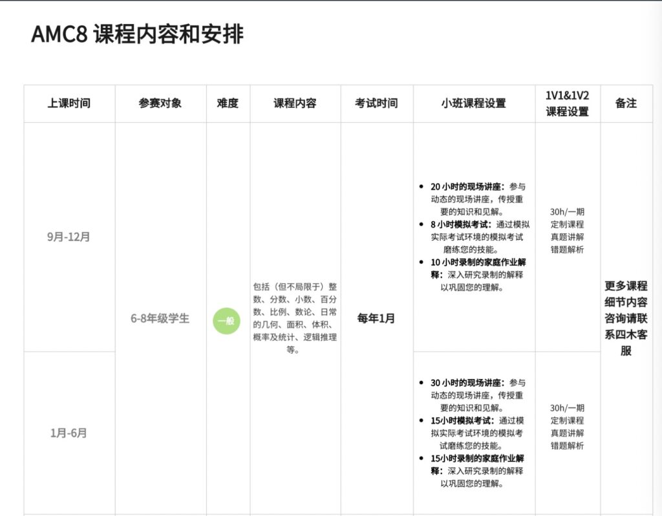Click "真题讲解" in the 9月-12月 row
662x516 pixels.
pyautogui.click(x=567, y=237)
